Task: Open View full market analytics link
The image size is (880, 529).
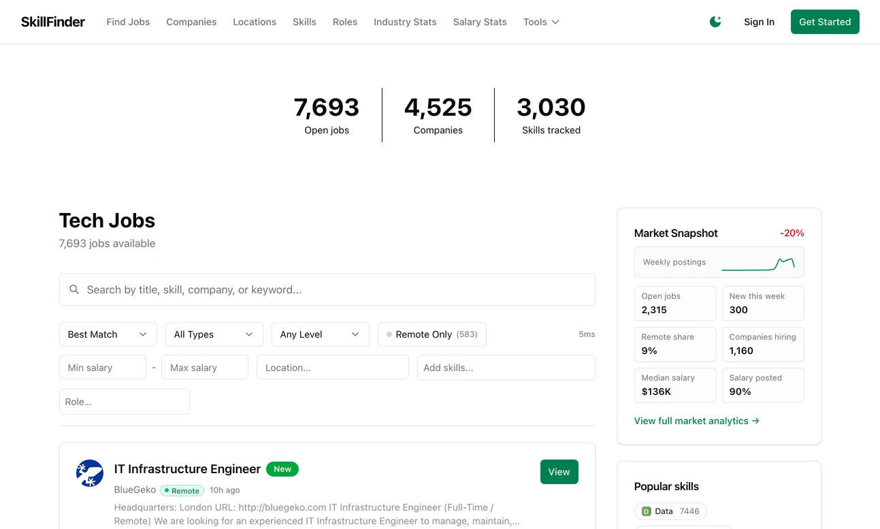Action: coord(697,421)
